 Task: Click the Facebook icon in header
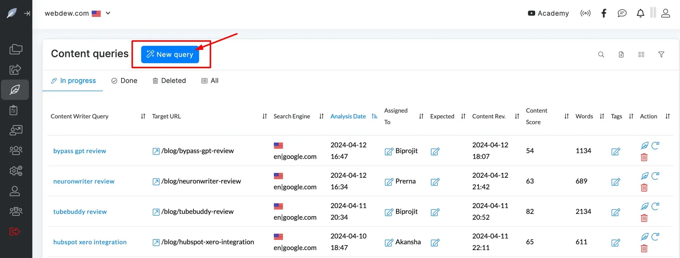pos(604,13)
